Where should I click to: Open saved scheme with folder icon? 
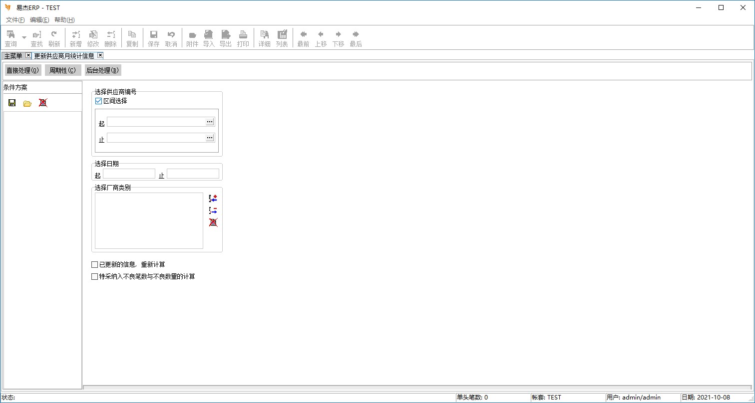(27, 103)
